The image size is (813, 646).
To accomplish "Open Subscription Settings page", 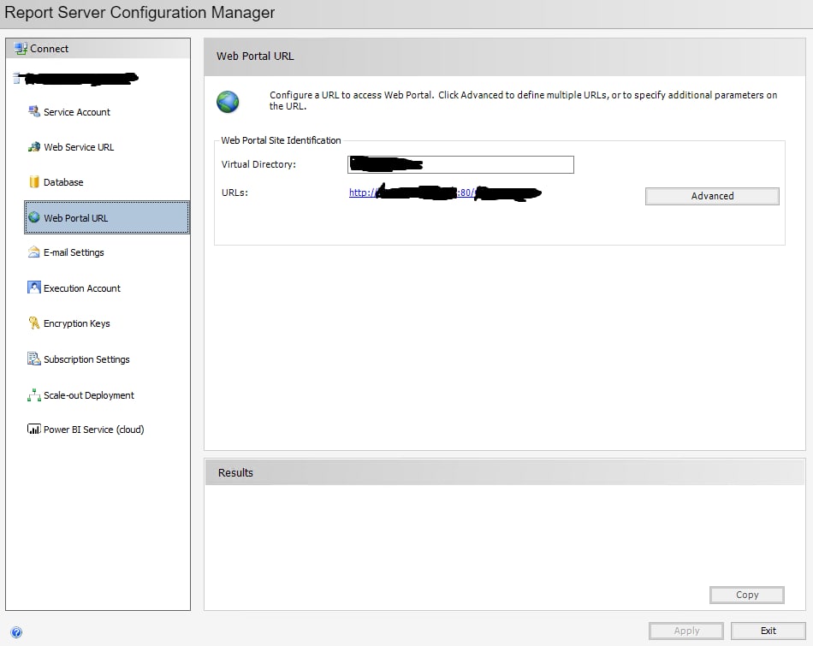I will point(86,359).
